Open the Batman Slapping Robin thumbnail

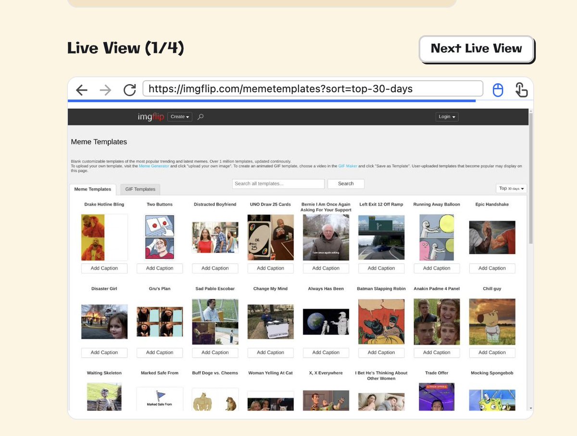[381, 322]
